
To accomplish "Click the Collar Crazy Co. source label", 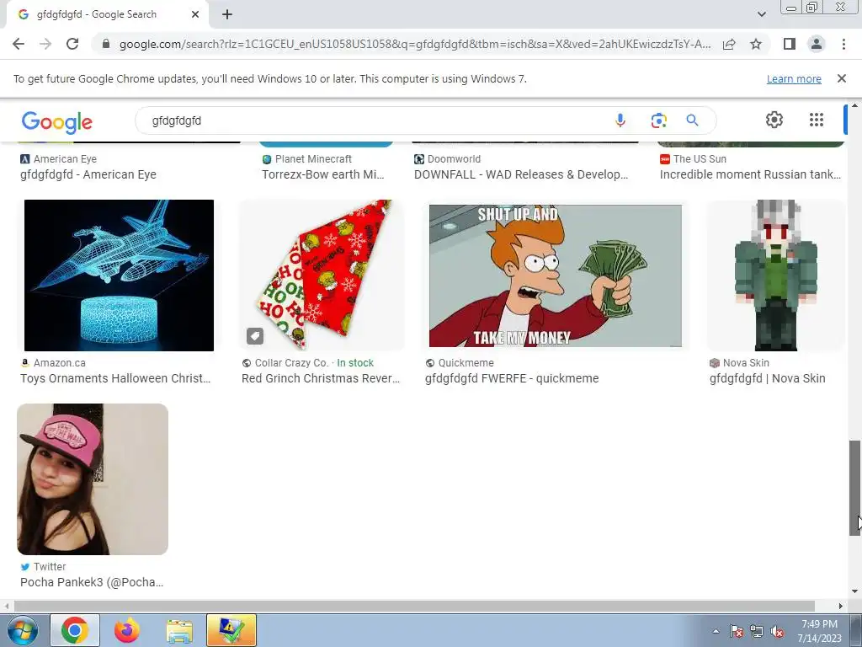I will (x=291, y=362).
